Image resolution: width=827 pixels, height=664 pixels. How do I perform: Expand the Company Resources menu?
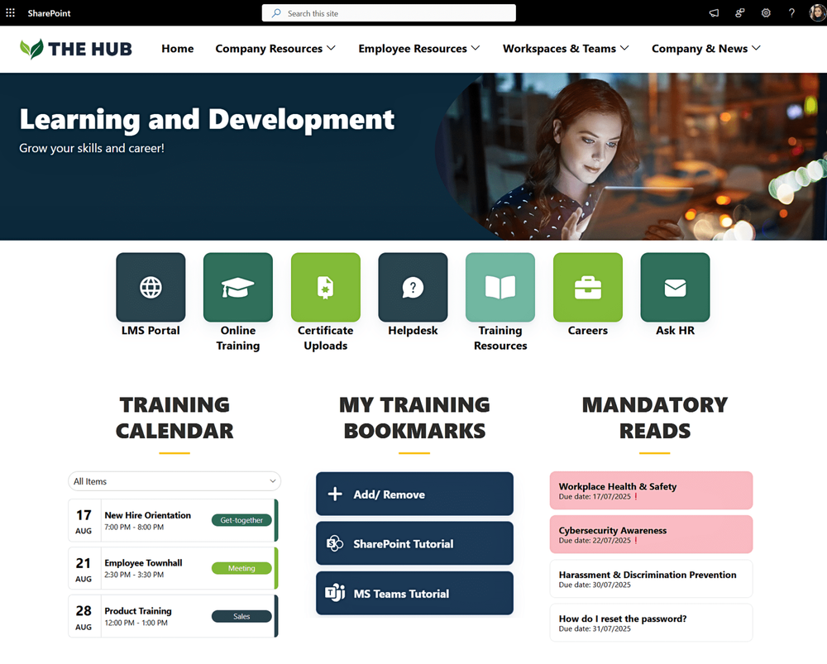point(275,49)
